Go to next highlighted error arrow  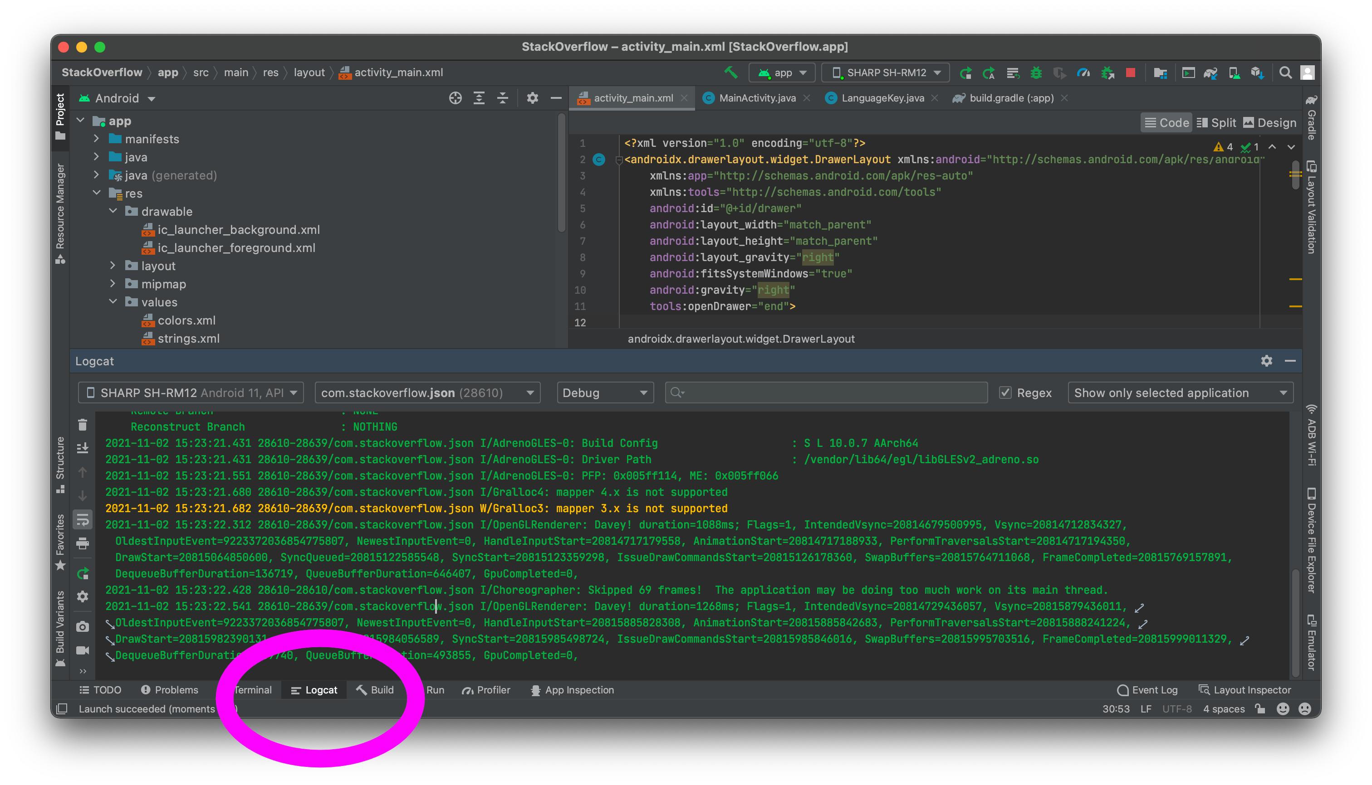tap(1291, 147)
